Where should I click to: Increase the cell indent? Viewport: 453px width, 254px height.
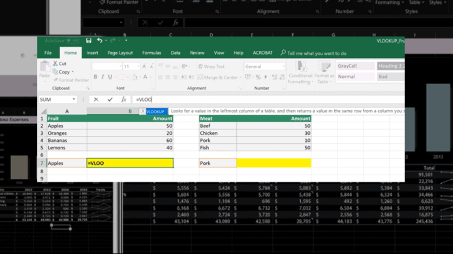click(x=191, y=78)
